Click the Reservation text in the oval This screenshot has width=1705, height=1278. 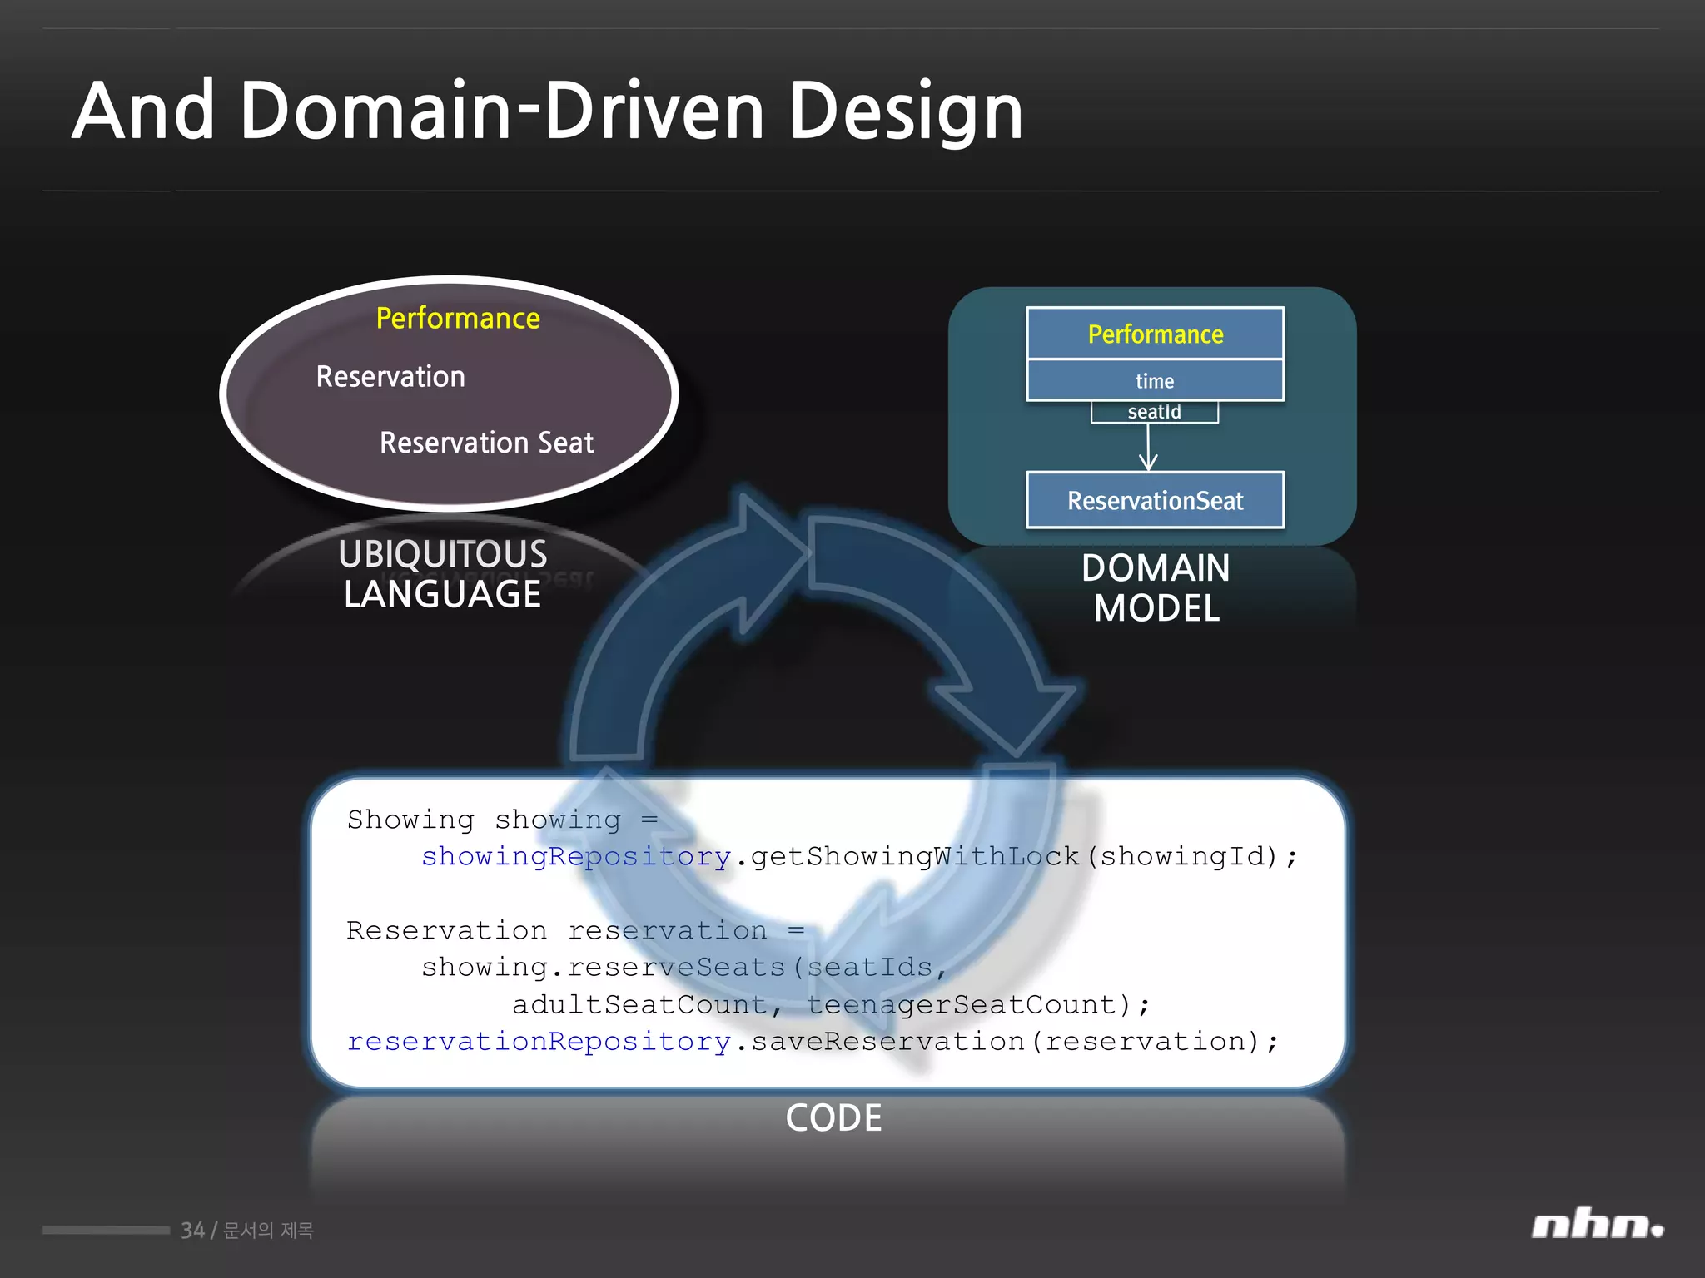(x=390, y=377)
